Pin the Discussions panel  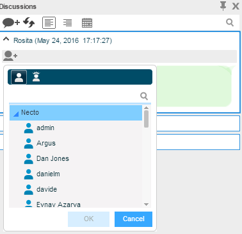pyautogui.click(x=223, y=6)
